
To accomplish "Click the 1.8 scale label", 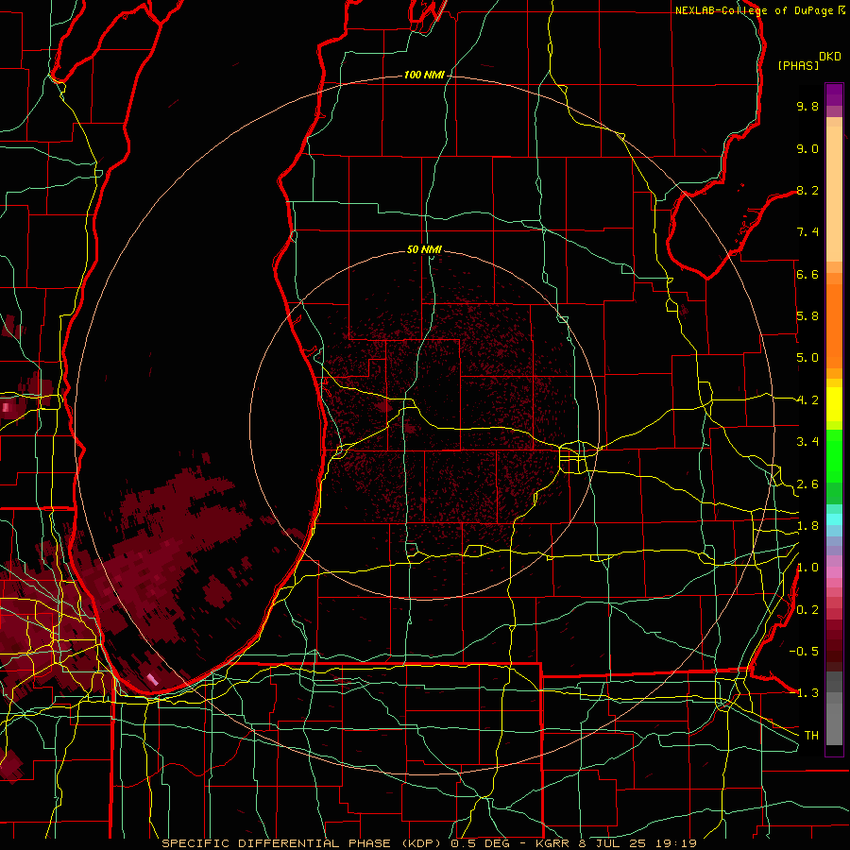I will click(807, 526).
